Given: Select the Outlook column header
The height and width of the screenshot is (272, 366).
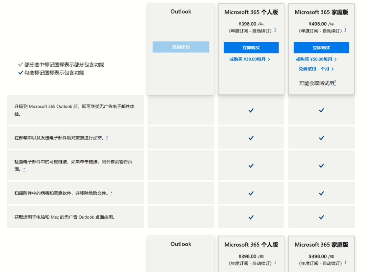Looking at the screenshot, I should pos(181,12).
